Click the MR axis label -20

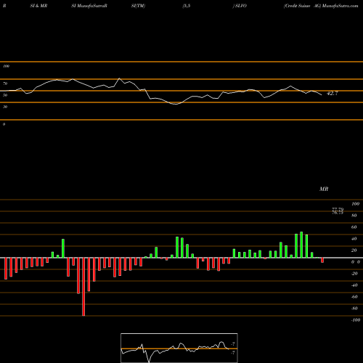pyautogui.click(x=354, y=274)
